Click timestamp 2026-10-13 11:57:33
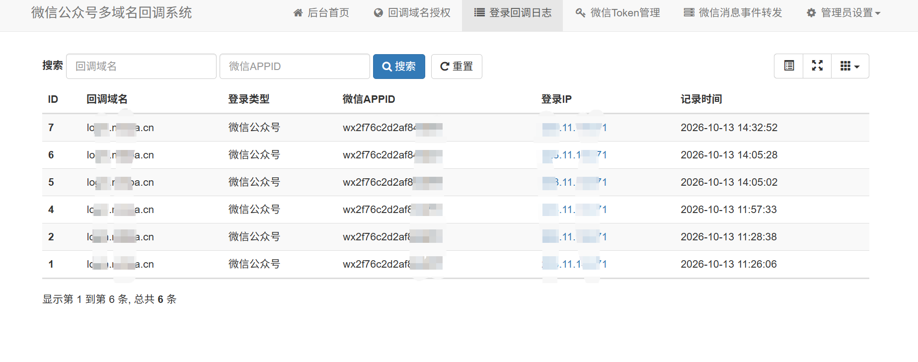Viewport: 918px width, 362px height. [x=728, y=210]
